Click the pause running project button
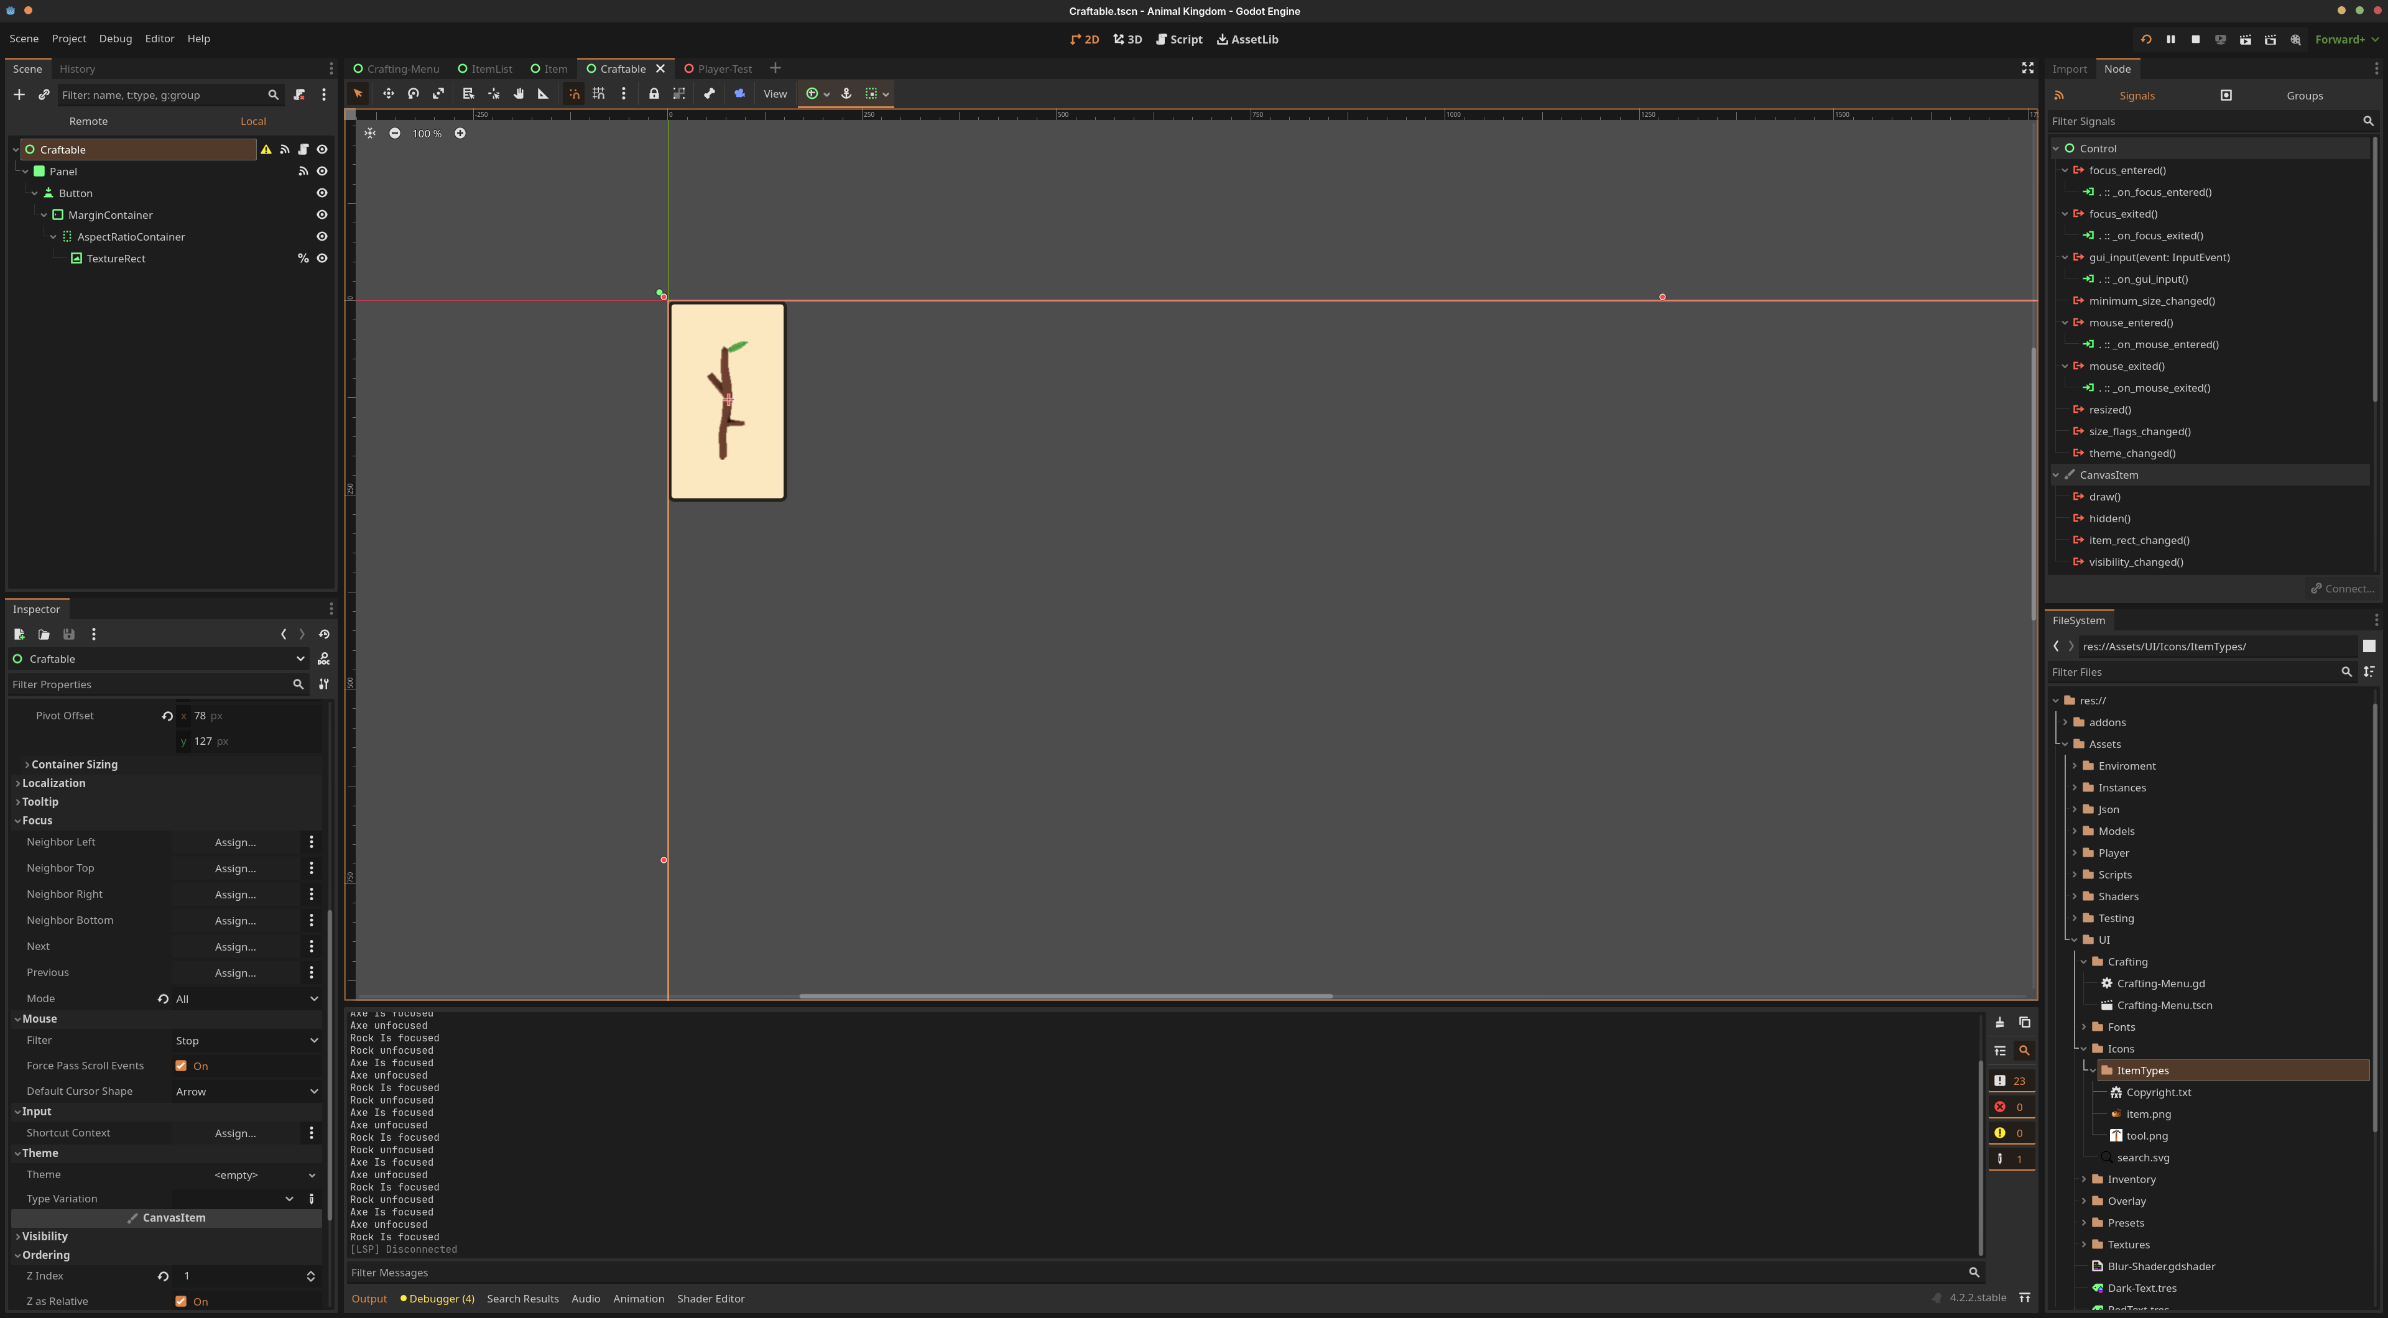The height and width of the screenshot is (1318, 2388). (2170, 39)
